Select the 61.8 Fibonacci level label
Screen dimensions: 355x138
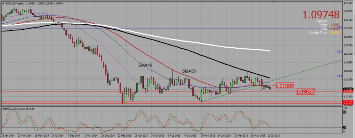point(340,76)
